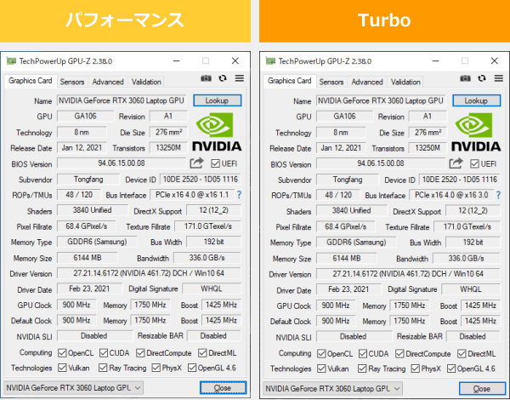Click the screenshot camera icon in the left GPU-Z window
This screenshot has width=510, height=400.
tap(206, 78)
